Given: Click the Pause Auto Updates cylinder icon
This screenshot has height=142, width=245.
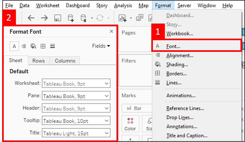Looking at the screenshot, I should [83, 18].
